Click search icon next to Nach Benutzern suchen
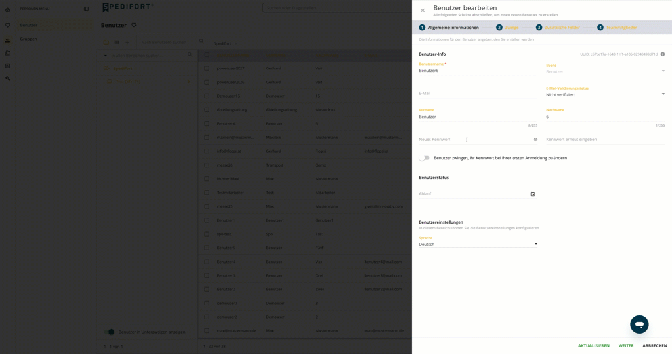The height and width of the screenshot is (354, 672). pos(201,41)
